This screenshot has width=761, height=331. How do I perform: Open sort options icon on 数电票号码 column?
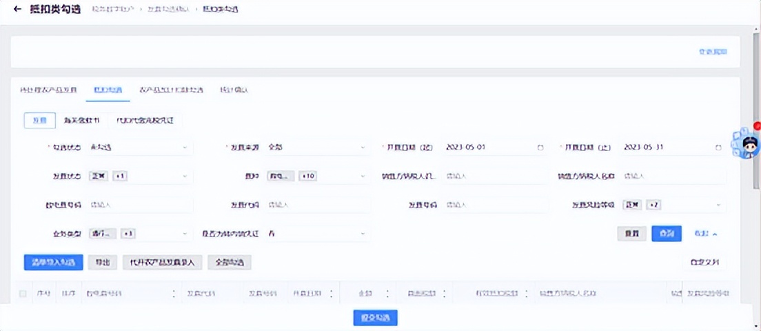coord(174,294)
